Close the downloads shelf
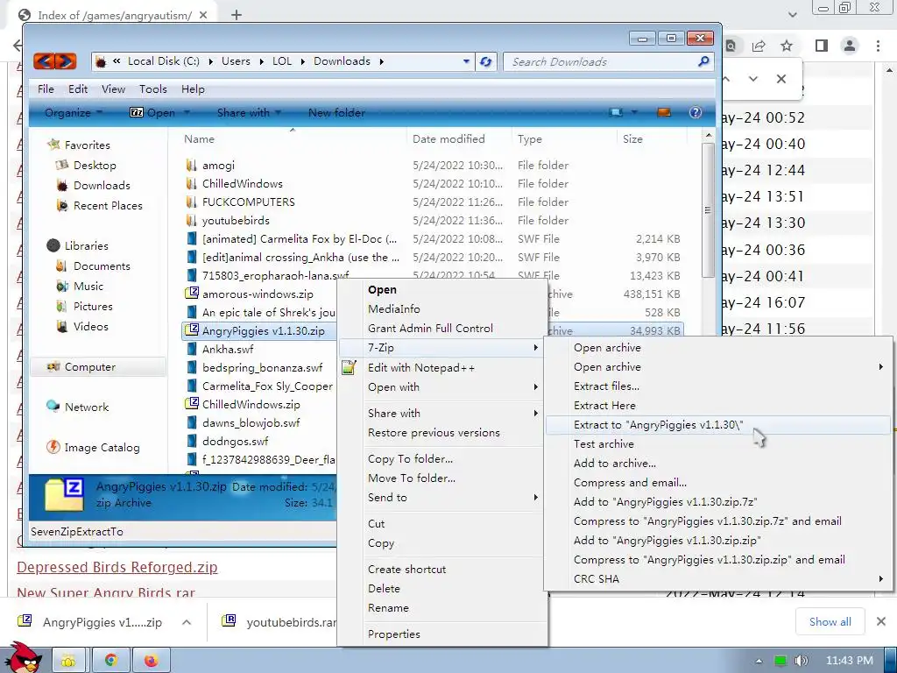This screenshot has width=897, height=673. click(x=881, y=621)
